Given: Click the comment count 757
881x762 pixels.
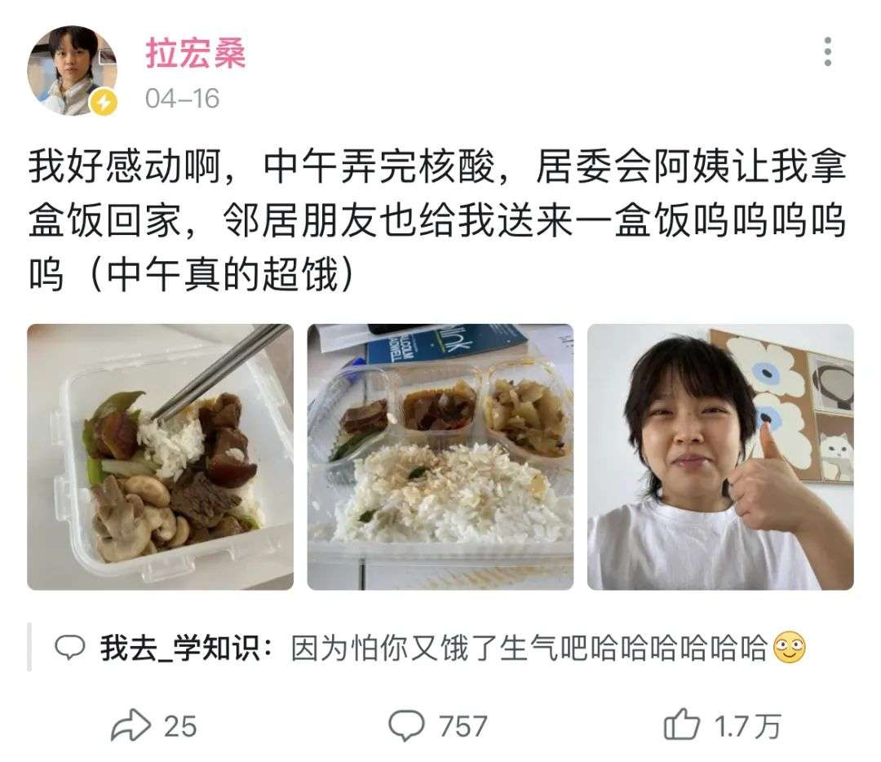Looking at the screenshot, I should coord(463,726).
